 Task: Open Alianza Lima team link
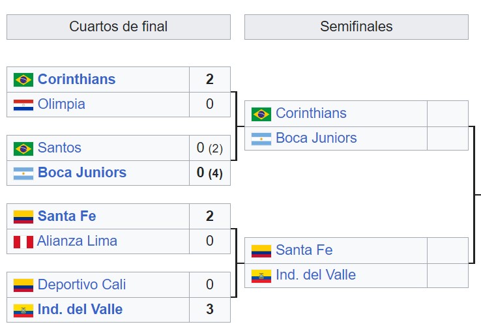coord(78,240)
